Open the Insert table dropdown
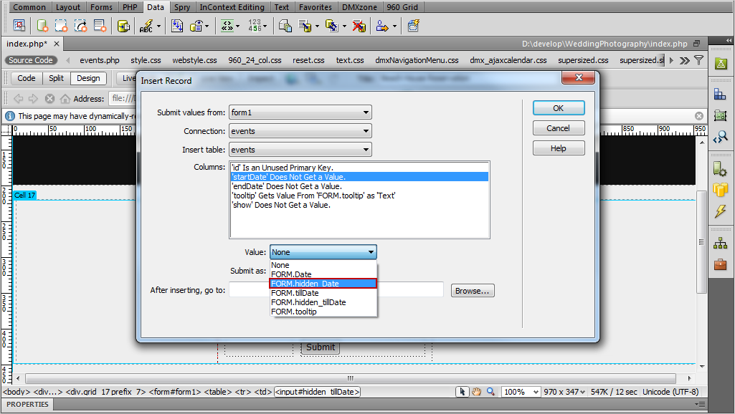 [x=300, y=150]
